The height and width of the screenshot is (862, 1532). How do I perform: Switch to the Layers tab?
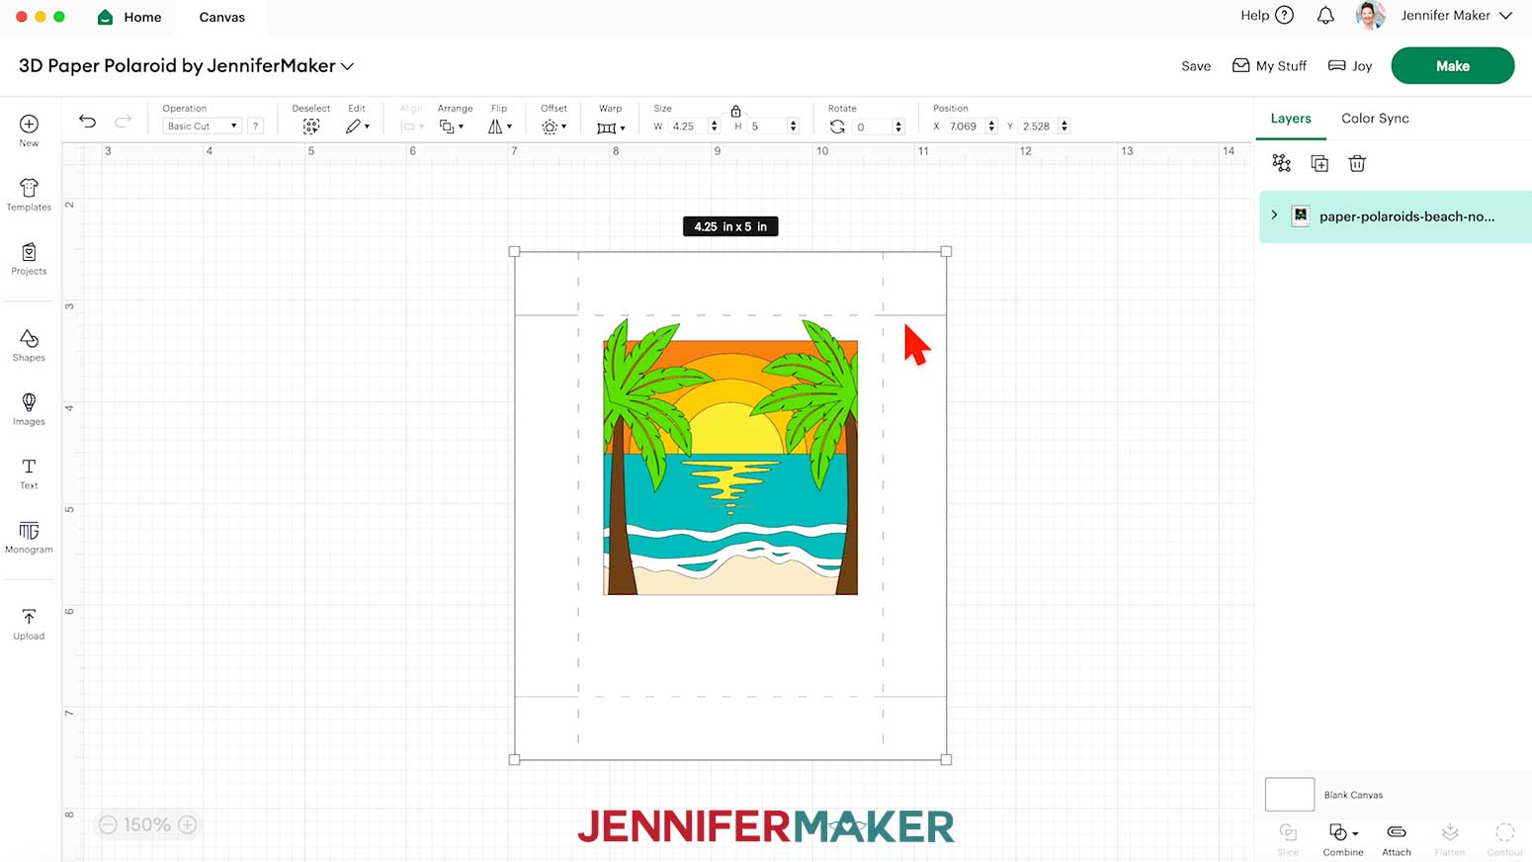tap(1291, 119)
